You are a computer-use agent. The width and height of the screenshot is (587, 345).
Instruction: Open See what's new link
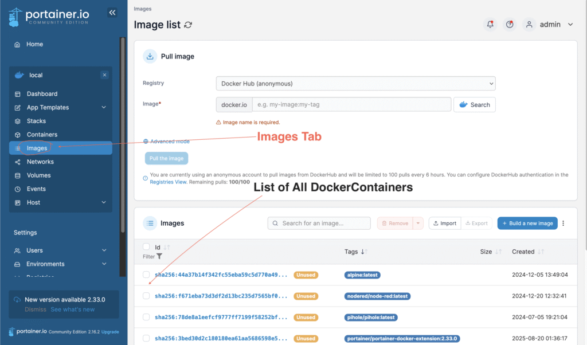tap(73, 309)
